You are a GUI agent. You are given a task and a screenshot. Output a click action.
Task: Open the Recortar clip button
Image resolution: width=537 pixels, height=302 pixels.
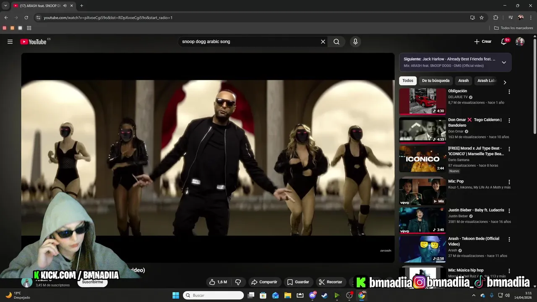click(x=330, y=282)
